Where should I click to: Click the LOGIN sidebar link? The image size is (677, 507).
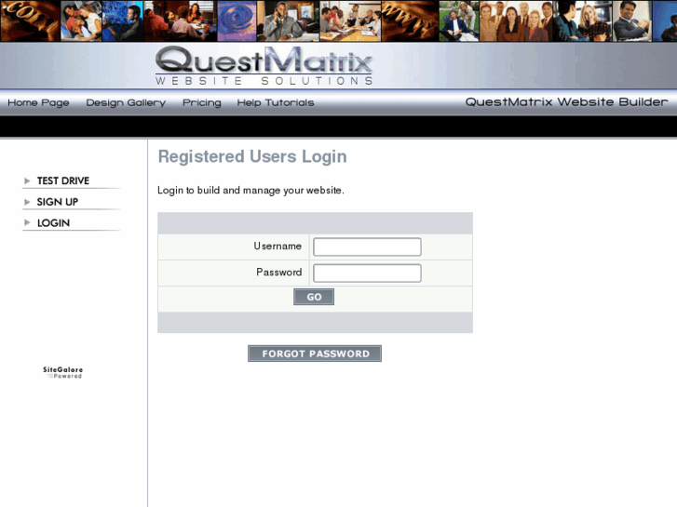(x=53, y=223)
